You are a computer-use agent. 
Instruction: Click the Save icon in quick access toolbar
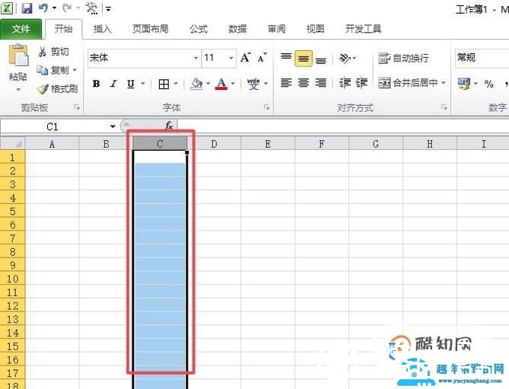27,8
